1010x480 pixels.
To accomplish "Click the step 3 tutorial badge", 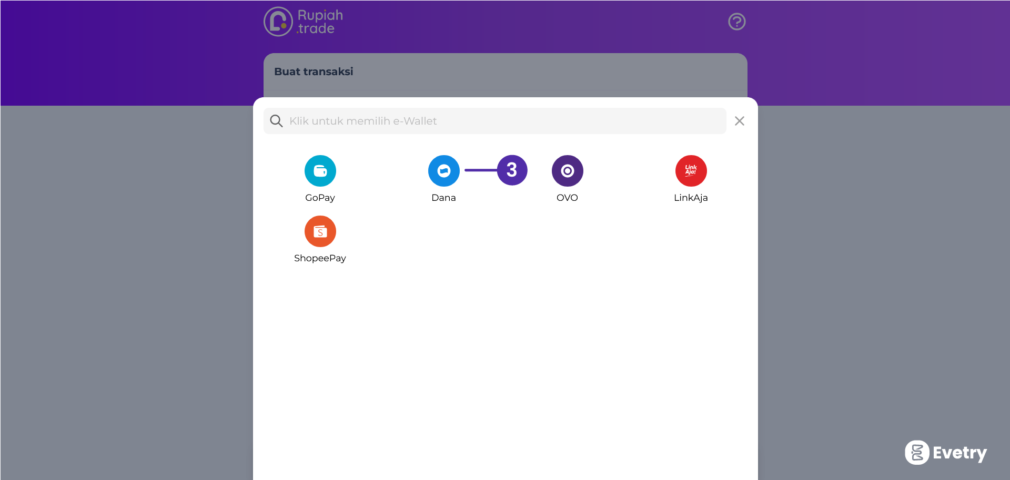I will click(512, 170).
